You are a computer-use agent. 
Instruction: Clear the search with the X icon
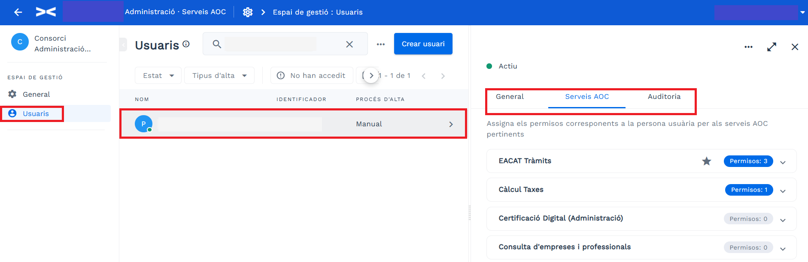(349, 44)
